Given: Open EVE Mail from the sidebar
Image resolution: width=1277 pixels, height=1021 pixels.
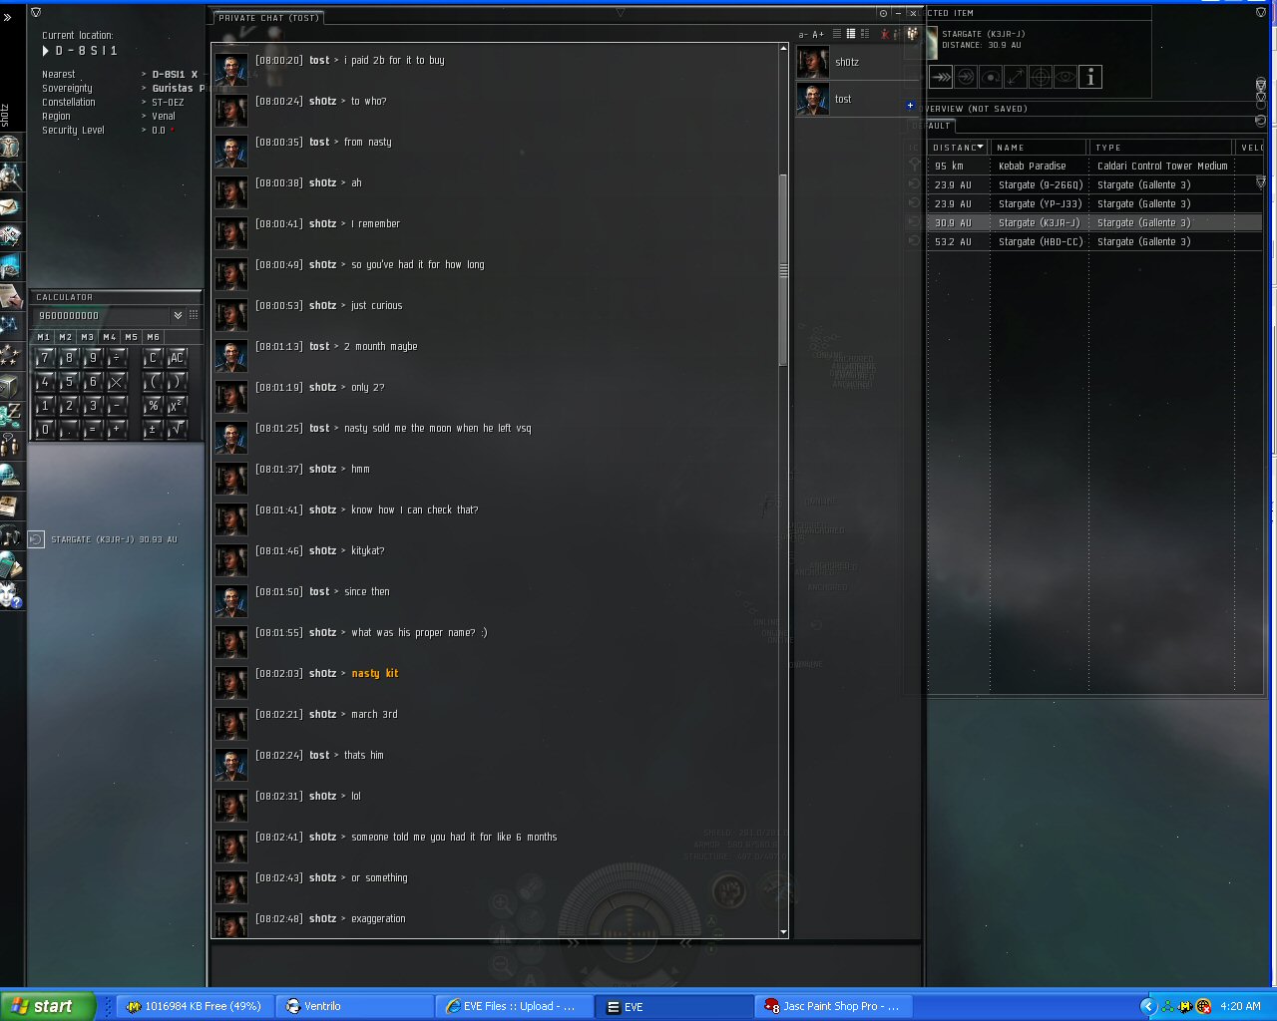Looking at the screenshot, I should coord(10,206).
